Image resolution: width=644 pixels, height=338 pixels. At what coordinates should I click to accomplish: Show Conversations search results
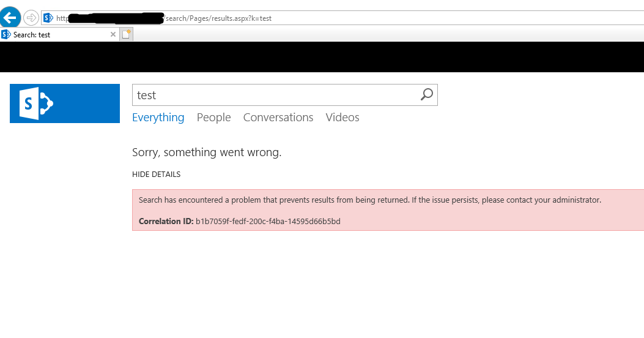[x=278, y=118]
